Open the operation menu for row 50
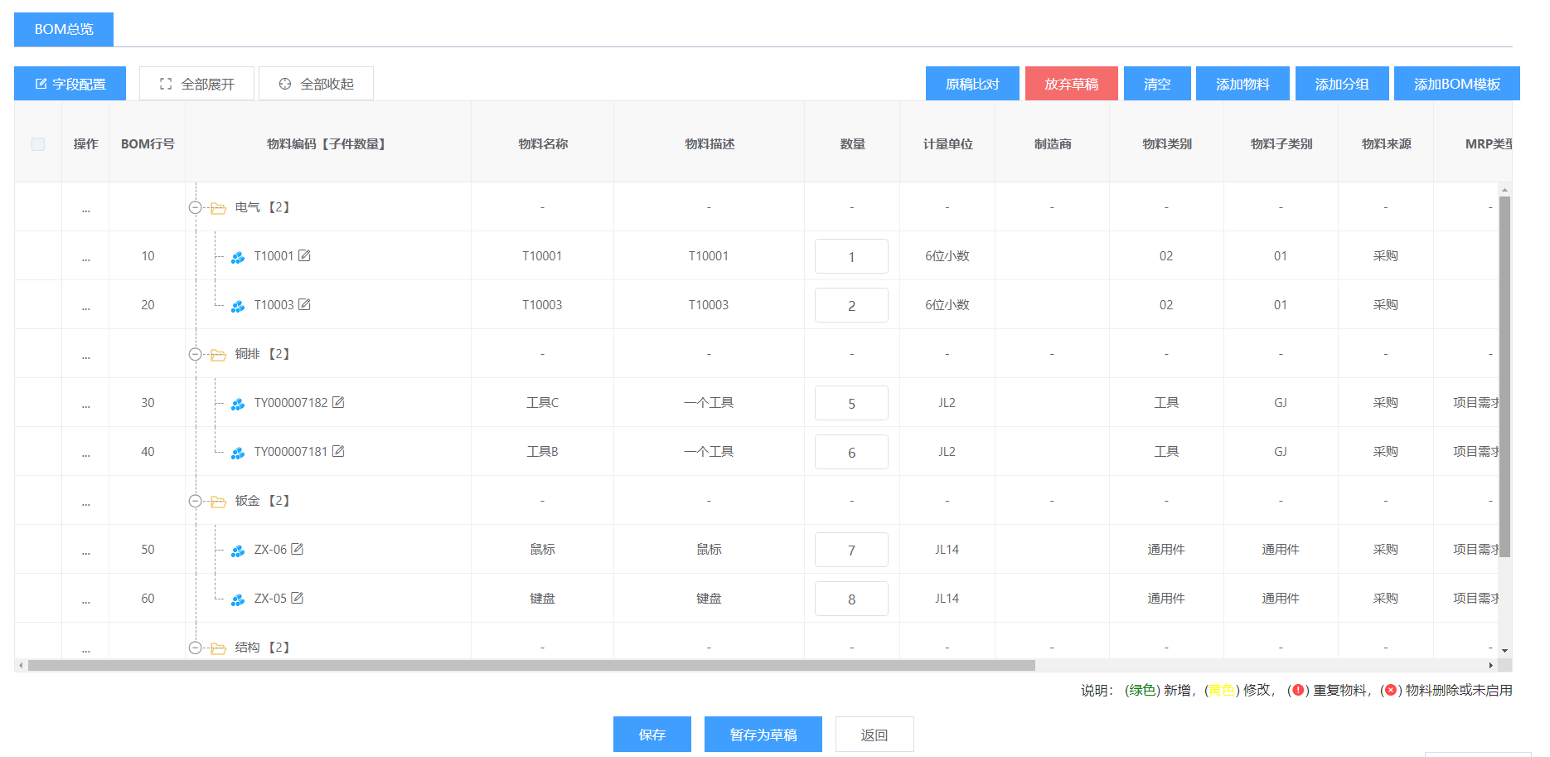 tap(85, 551)
